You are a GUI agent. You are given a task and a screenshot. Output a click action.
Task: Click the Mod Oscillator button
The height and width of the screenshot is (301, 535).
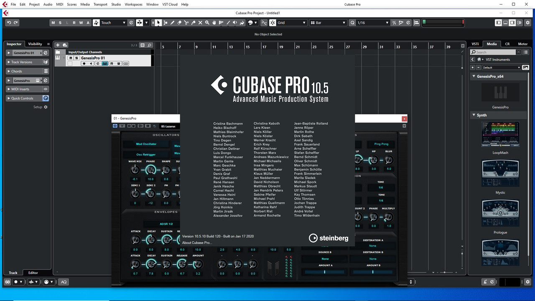click(146, 144)
